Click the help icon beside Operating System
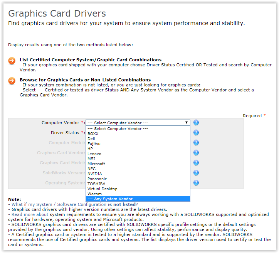This screenshot has width=279, height=253. pos(196,183)
